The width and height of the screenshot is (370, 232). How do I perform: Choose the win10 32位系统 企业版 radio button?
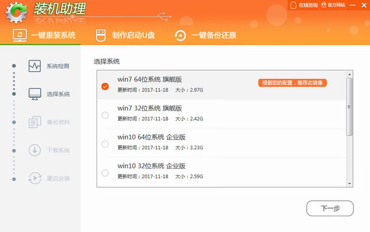(105, 173)
